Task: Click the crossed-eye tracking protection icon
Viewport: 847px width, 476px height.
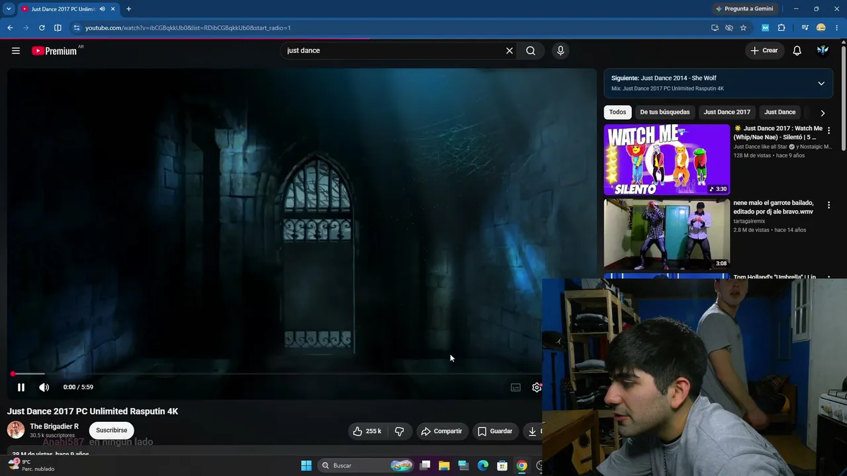Action: pyautogui.click(x=729, y=28)
